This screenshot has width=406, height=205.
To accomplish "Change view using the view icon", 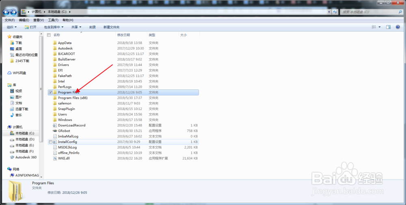I will [x=374, y=27].
